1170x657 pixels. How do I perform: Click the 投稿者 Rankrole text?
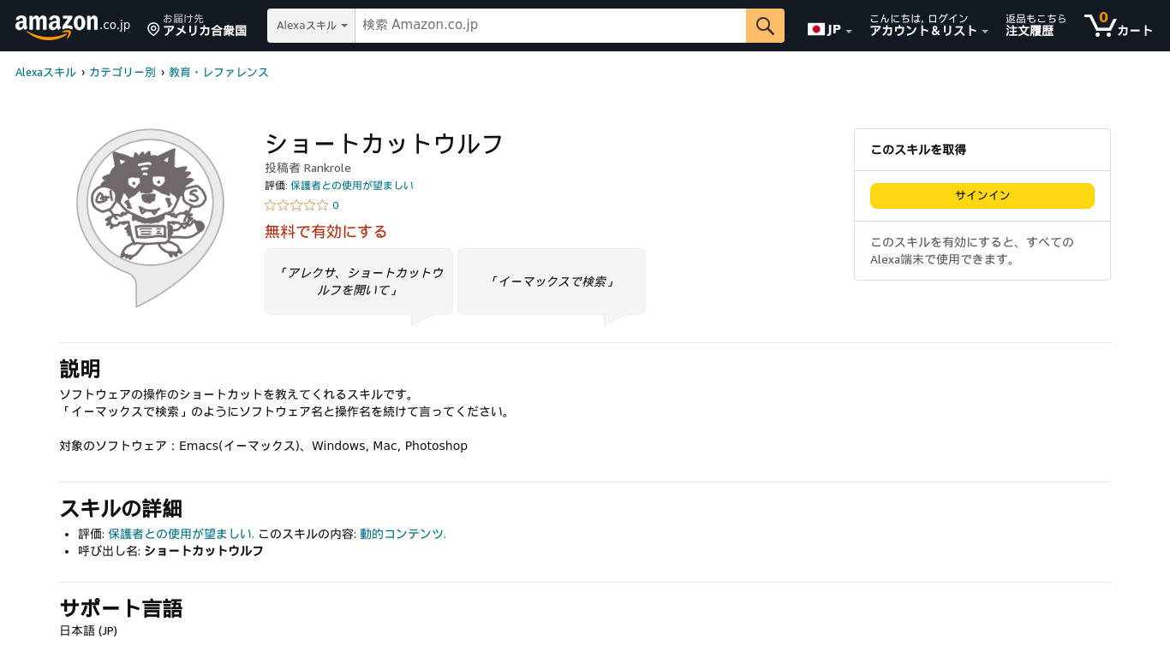(307, 168)
